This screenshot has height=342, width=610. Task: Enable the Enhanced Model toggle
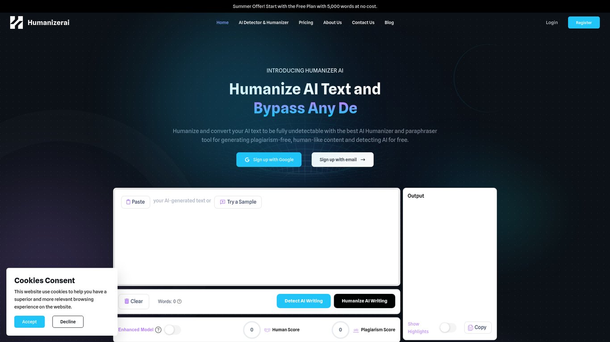click(172, 330)
